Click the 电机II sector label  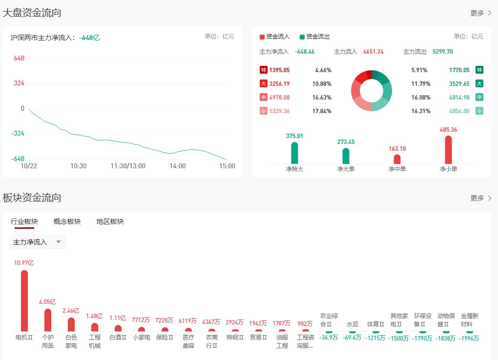pyautogui.click(x=24, y=337)
